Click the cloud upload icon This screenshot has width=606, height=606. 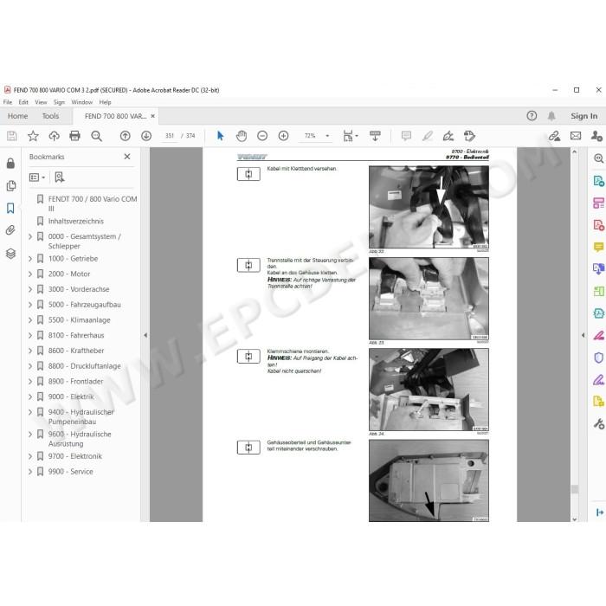[x=54, y=136]
